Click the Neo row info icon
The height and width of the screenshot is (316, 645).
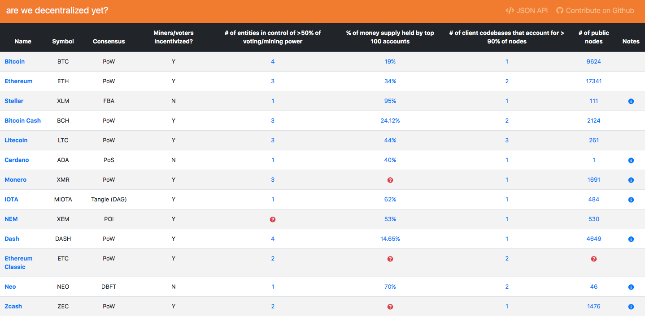click(x=631, y=287)
